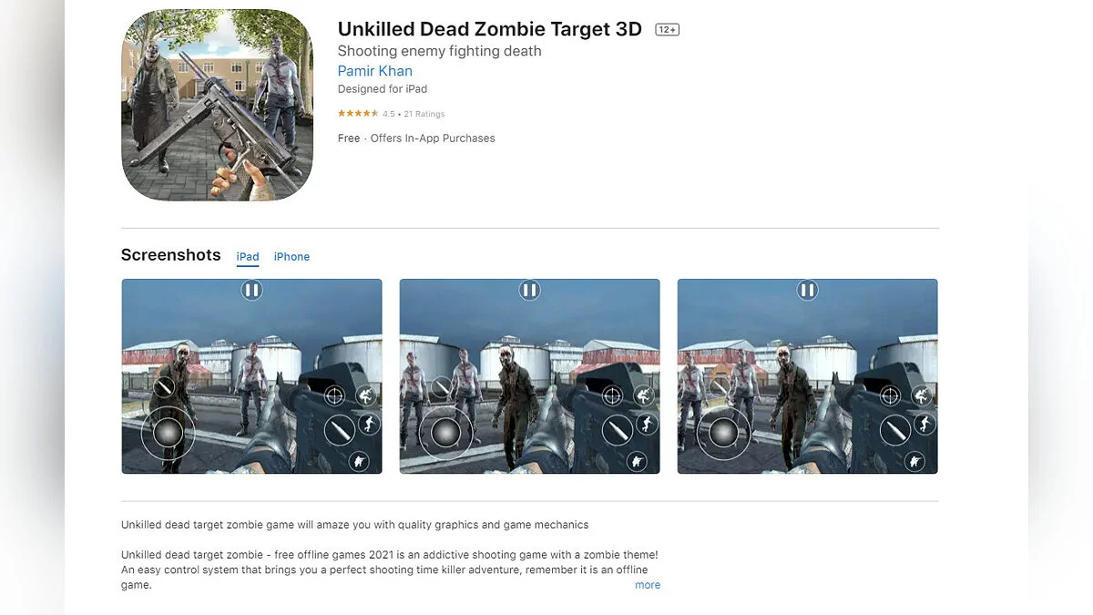The width and height of the screenshot is (1093, 615).
Task: Open developer Pamir Khan's page
Action: [x=374, y=71]
